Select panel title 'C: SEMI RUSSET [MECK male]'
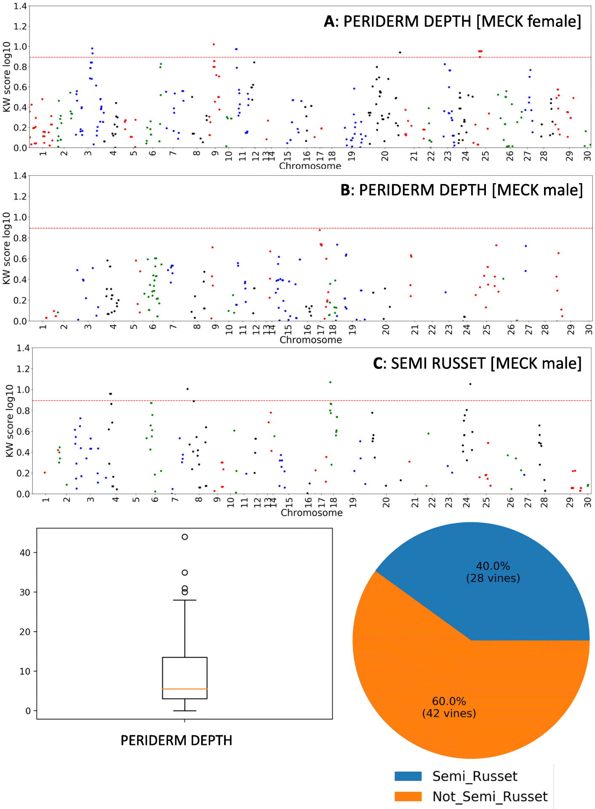The width and height of the screenshot is (595, 809). (x=477, y=363)
